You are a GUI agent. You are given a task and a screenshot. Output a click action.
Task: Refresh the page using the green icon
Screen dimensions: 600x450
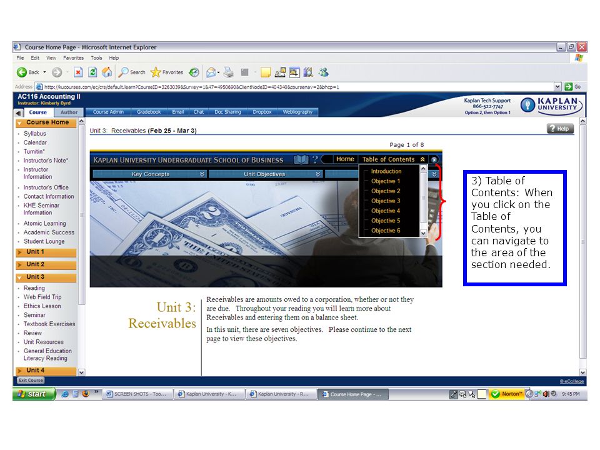[x=92, y=72]
